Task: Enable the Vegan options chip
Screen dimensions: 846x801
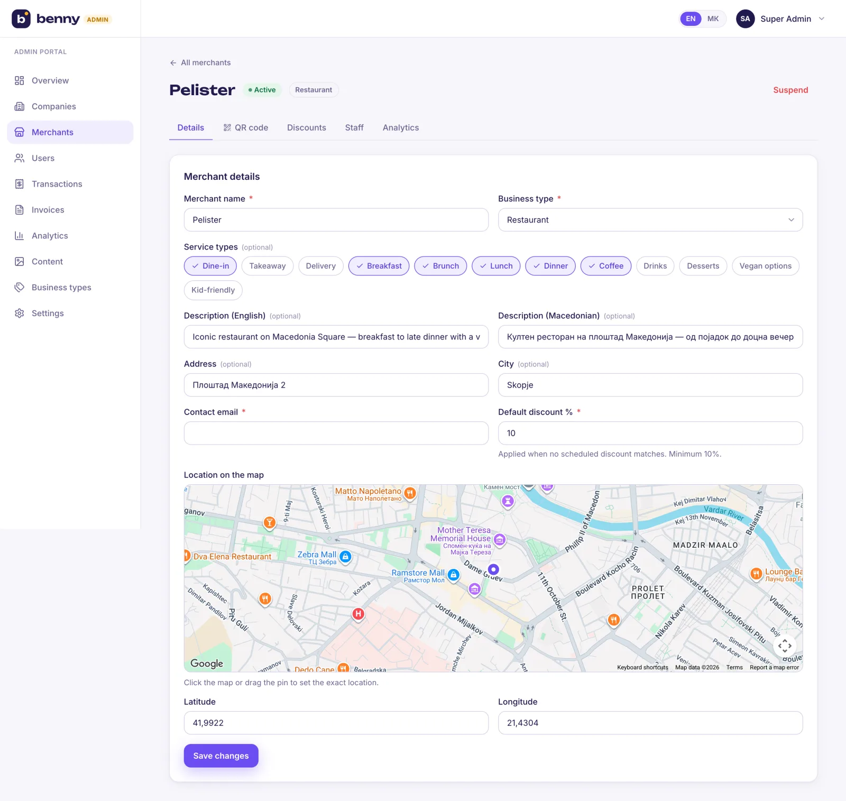Action: [x=766, y=266]
